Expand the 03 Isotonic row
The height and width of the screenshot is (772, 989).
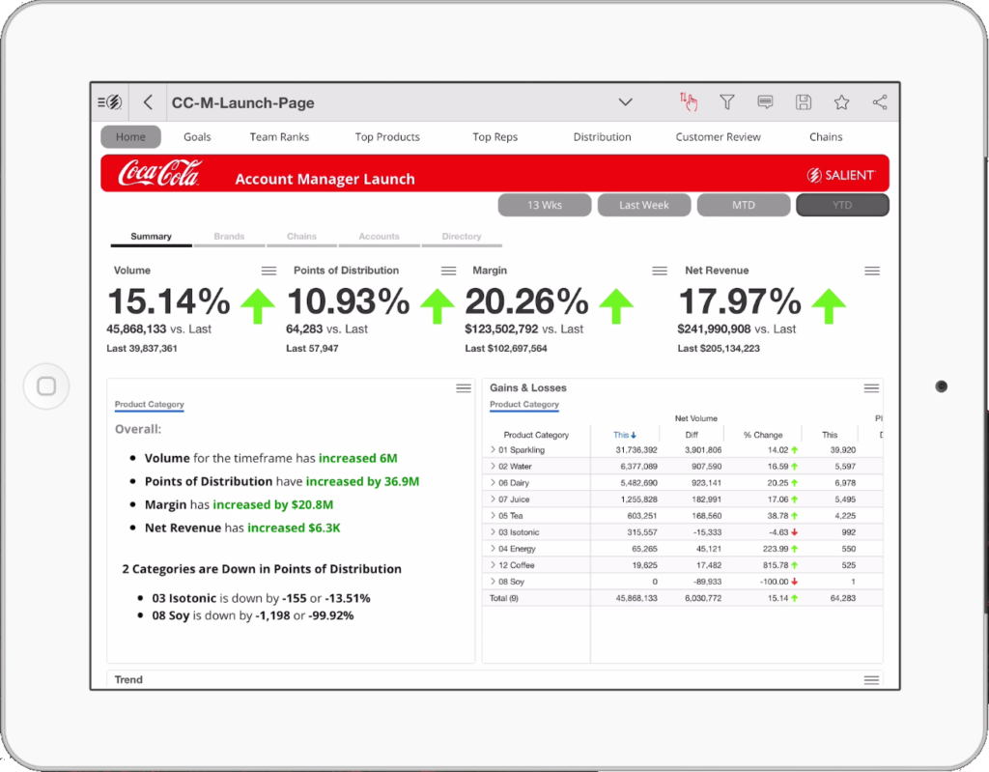[x=493, y=532]
